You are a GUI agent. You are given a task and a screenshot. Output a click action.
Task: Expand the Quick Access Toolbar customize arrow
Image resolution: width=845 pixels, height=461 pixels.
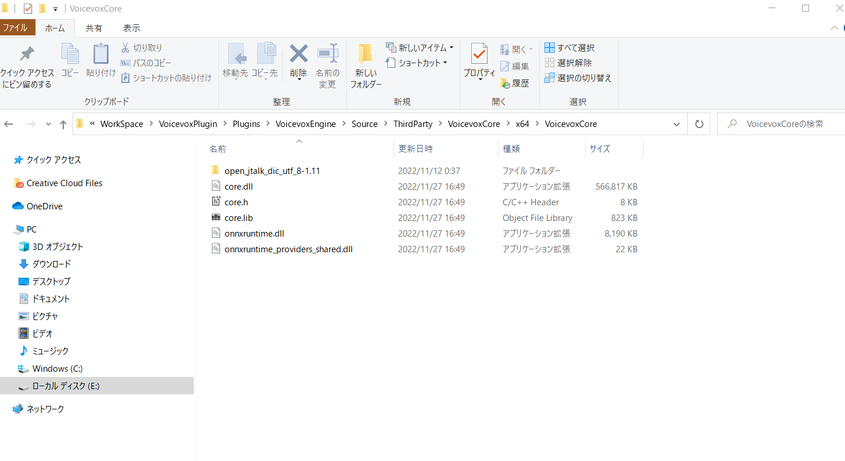click(55, 9)
